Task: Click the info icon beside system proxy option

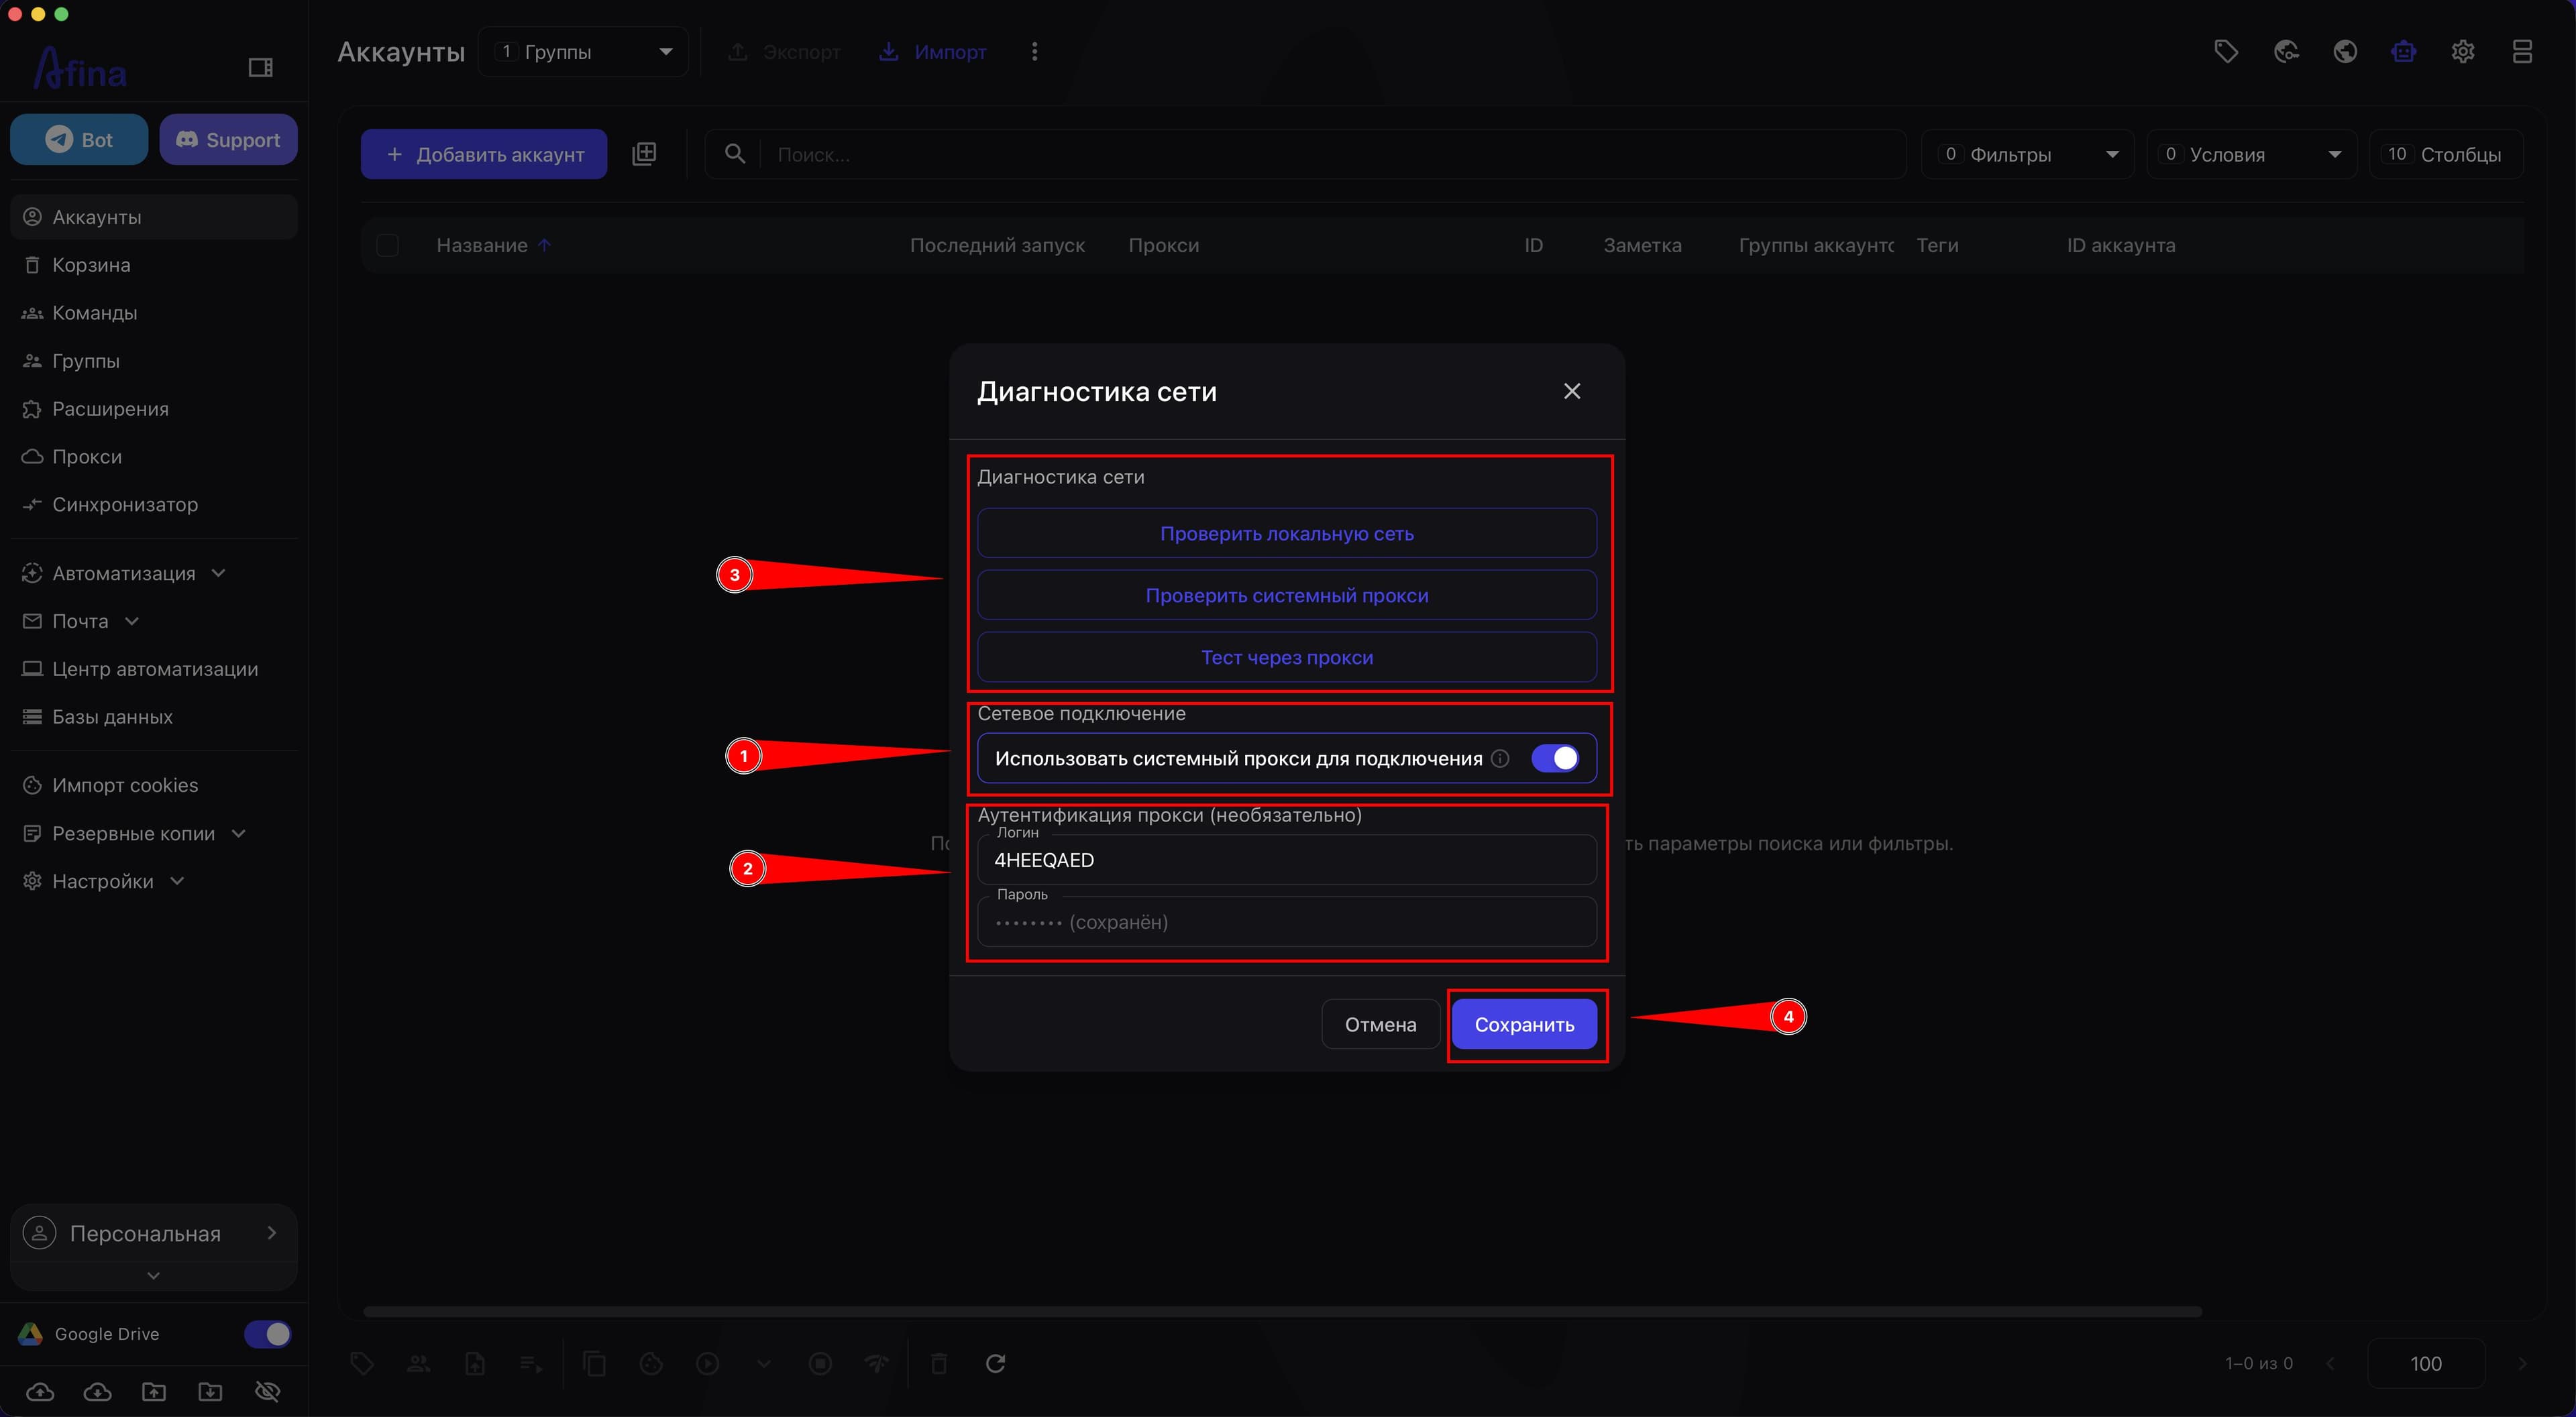Action: [1500, 758]
